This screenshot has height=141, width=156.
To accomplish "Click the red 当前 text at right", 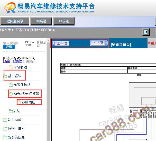I will click(x=152, y=43).
